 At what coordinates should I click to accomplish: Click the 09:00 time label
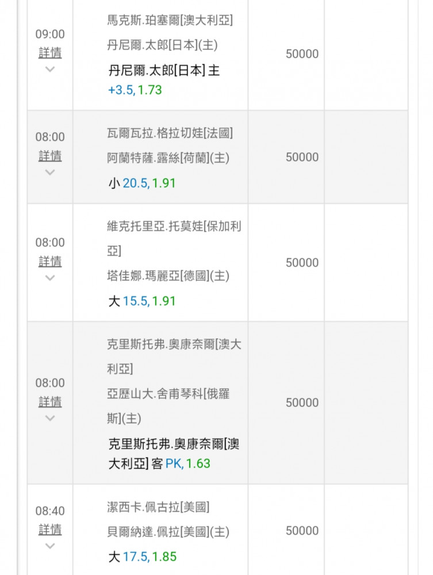click(50, 34)
